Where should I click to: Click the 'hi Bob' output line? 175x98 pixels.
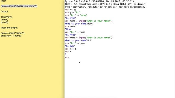point(70,46)
